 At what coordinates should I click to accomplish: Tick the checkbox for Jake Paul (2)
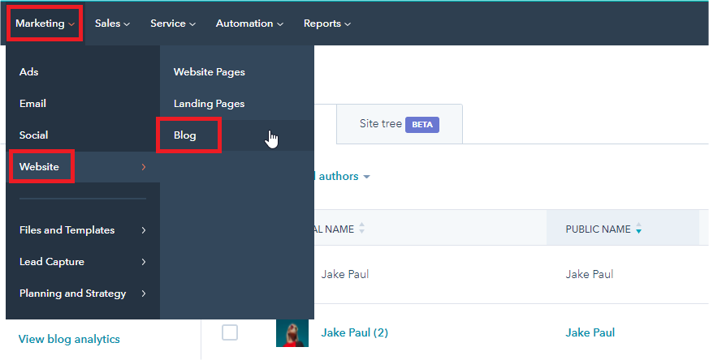230,332
